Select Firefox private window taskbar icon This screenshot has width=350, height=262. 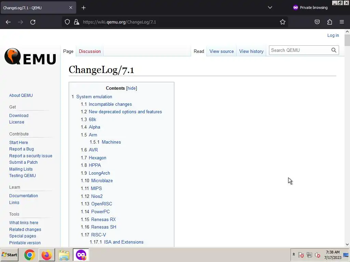[x=81, y=255]
